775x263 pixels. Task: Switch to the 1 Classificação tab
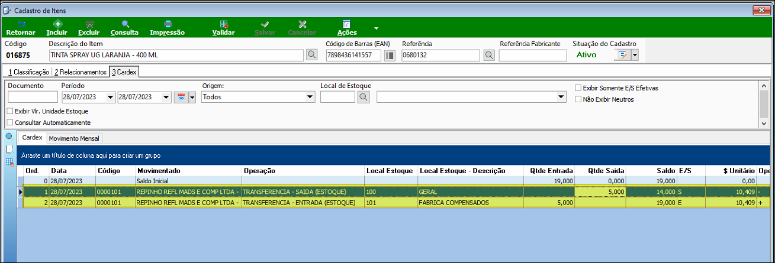click(28, 72)
